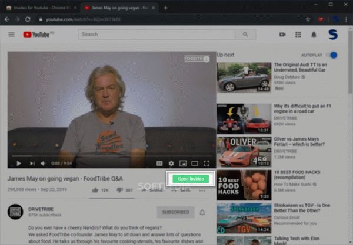Open more actions three-dot menu

pyautogui.click(x=202, y=190)
